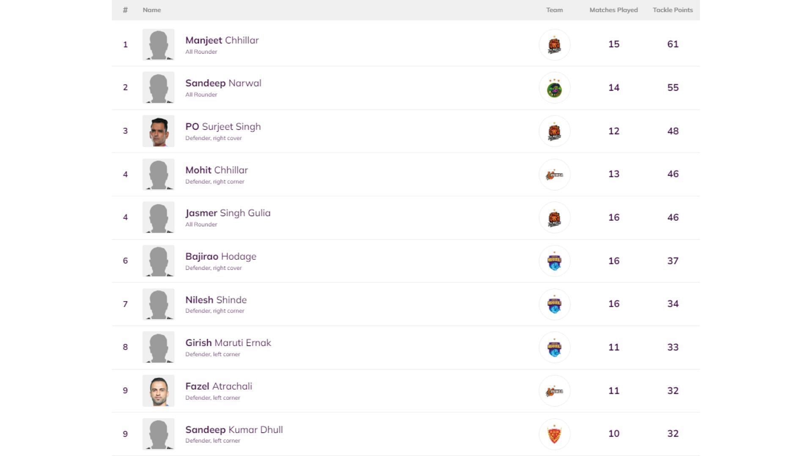Open PO Surjeet Singh's profile photo
The height and width of the screenshot is (456, 812).
pos(158,131)
